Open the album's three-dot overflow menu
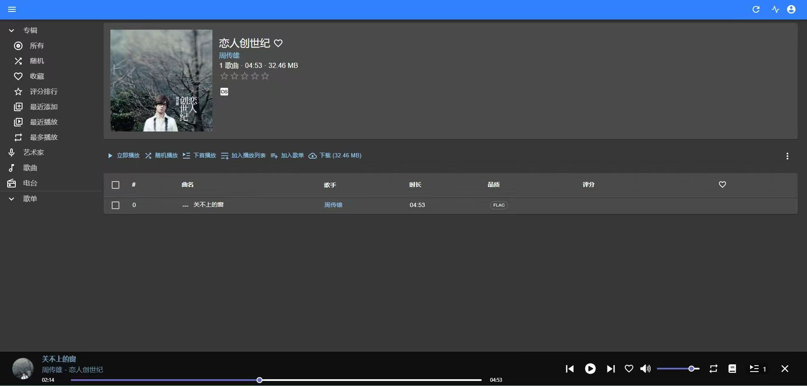 tap(787, 156)
